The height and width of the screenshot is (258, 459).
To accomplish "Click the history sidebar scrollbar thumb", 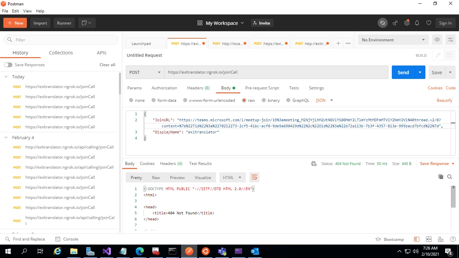I will (120, 84).
